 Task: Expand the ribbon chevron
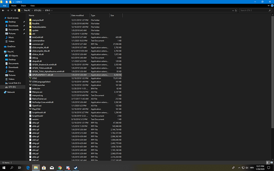click(268, 6)
